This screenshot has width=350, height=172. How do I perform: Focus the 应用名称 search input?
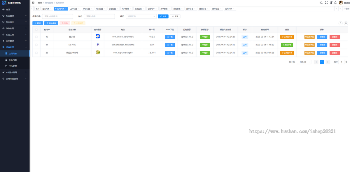pyautogui.click(x=57, y=16)
